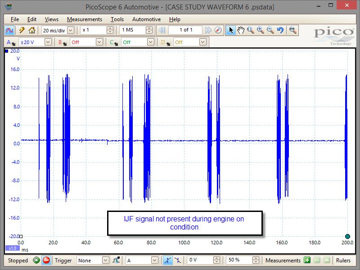Open the Measurements menu
This screenshot has width=360, height=270.
(x=85, y=19)
